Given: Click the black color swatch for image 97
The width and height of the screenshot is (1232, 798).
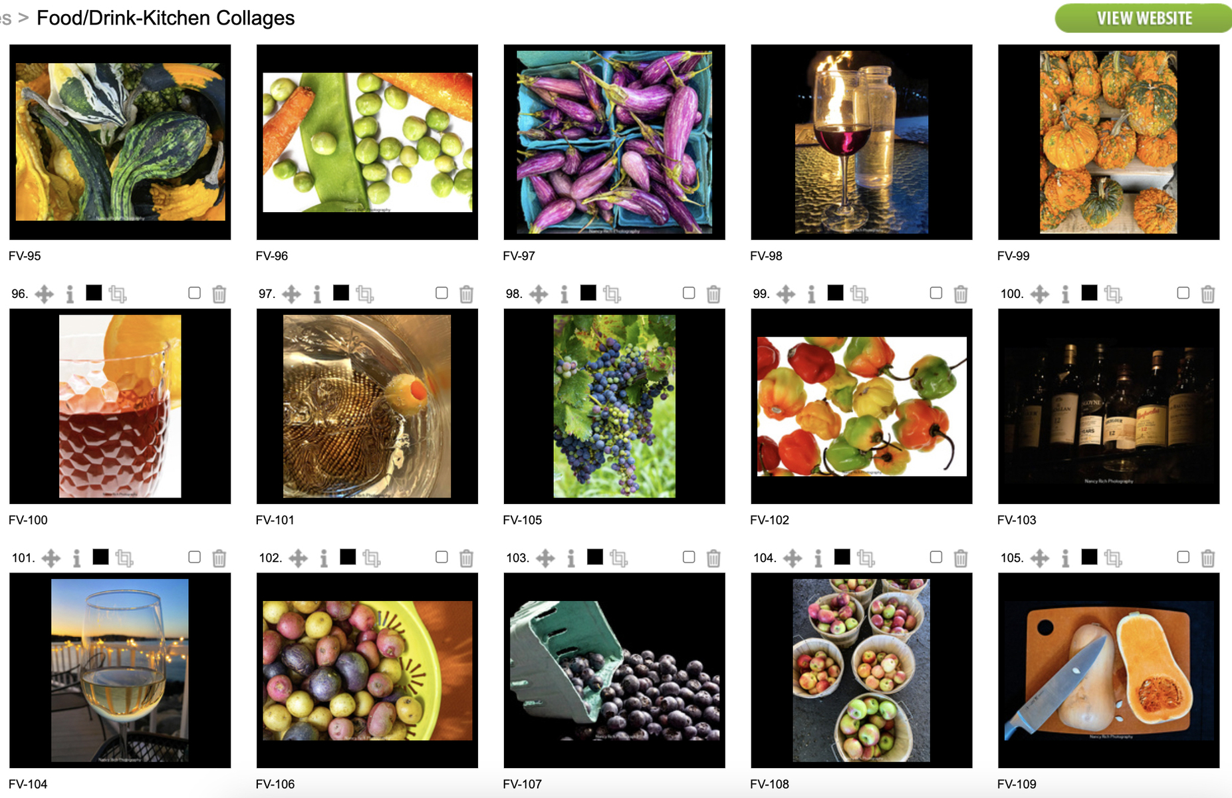Looking at the screenshot, I should [341, 293].
